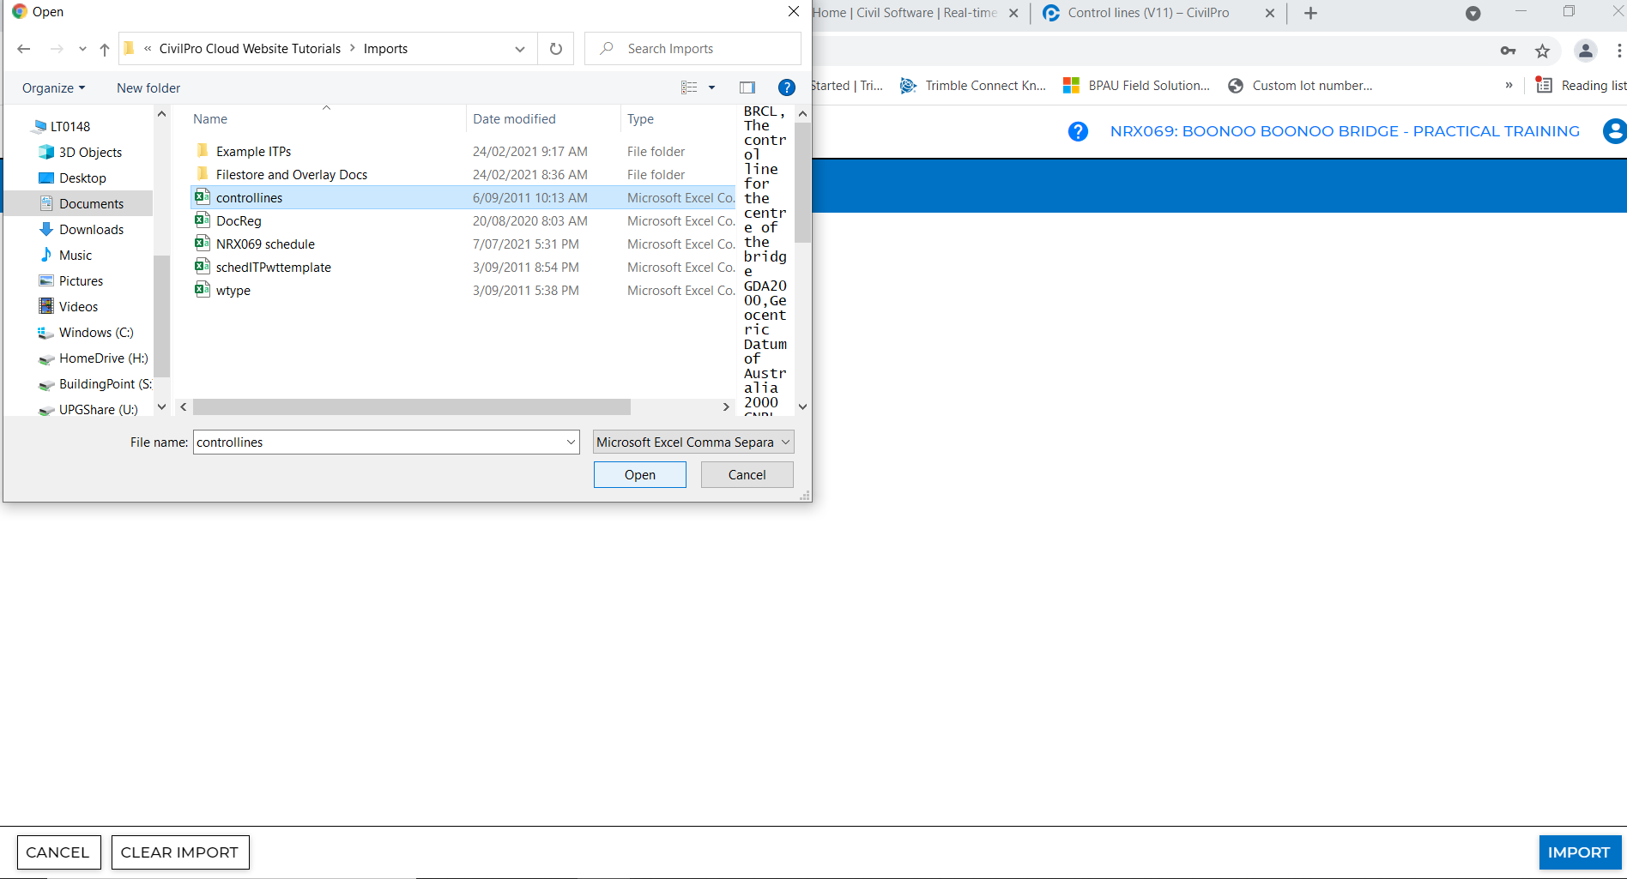
Task: Switch to Control lines (V11) tab
Action: [1148, 13]
